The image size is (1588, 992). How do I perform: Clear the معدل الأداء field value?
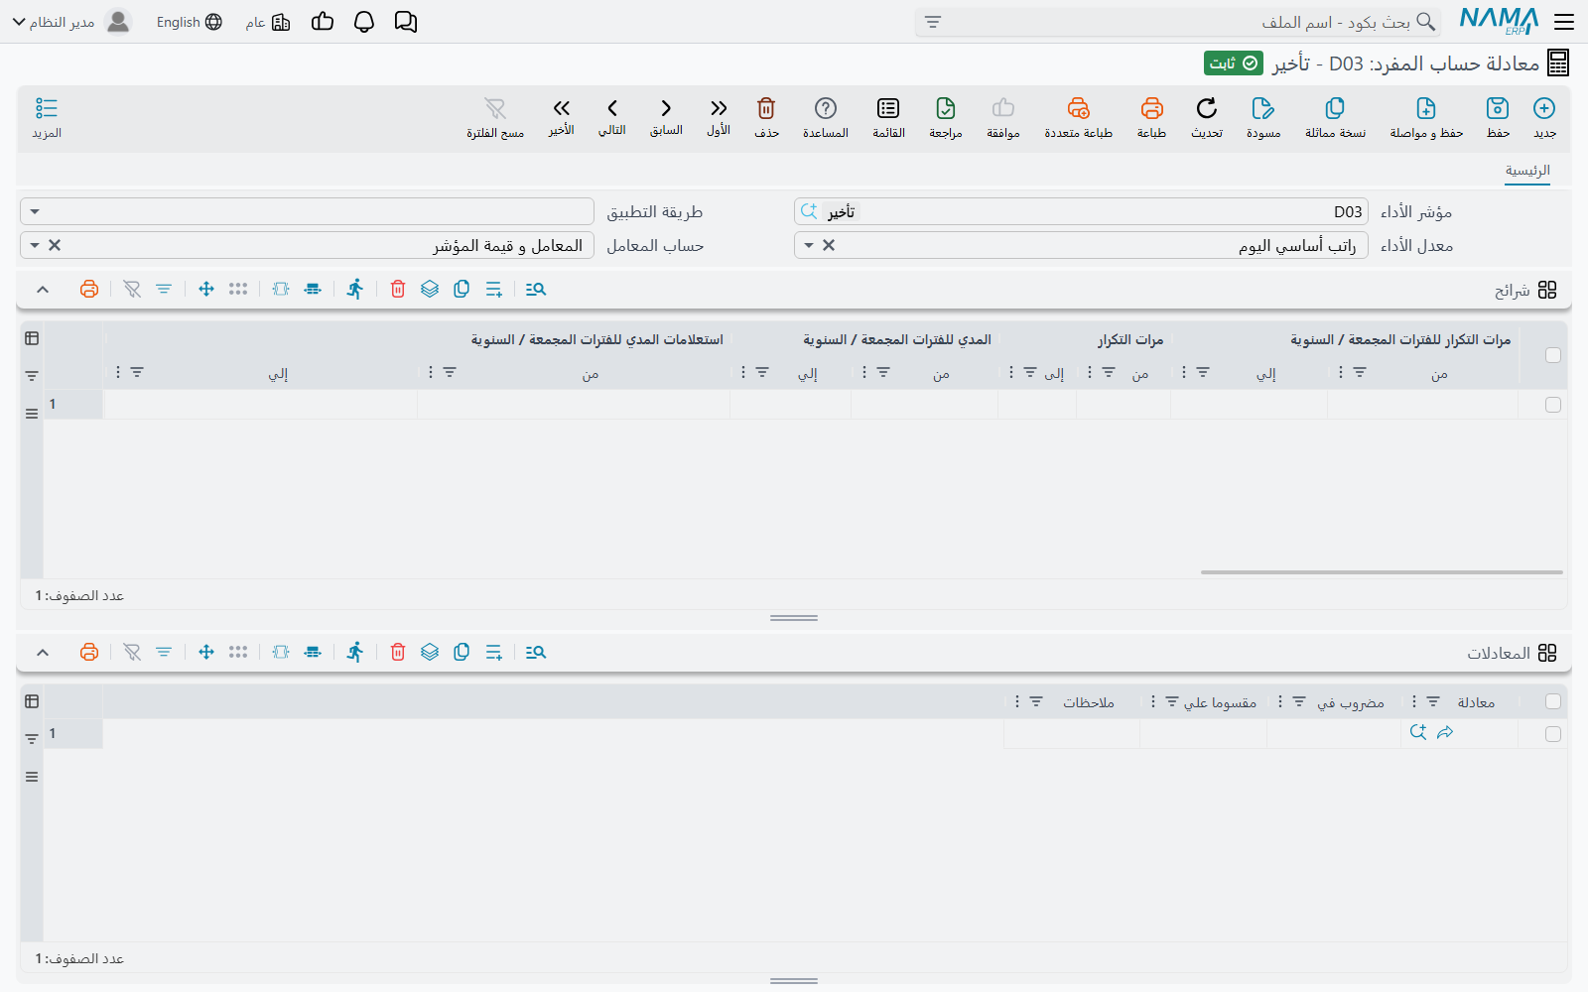tap(829, 245)
